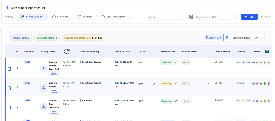Open order ID #59 link
The image size is (275, 121).
coord(27,100)
